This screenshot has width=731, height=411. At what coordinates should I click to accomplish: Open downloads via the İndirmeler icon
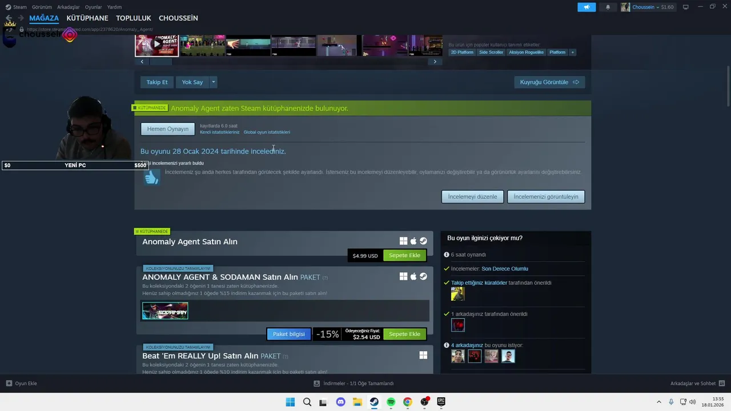pyautogui.click(x=317, y=383)
